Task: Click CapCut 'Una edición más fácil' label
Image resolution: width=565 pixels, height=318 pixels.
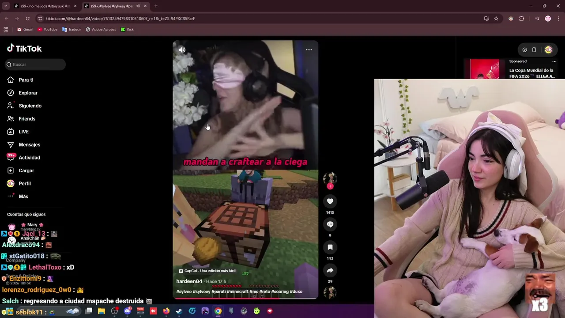Action: coord(207,271)
